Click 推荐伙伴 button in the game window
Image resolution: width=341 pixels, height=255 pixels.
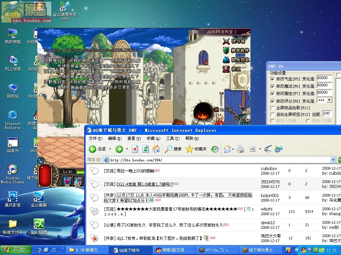click(x=236, y=50)
